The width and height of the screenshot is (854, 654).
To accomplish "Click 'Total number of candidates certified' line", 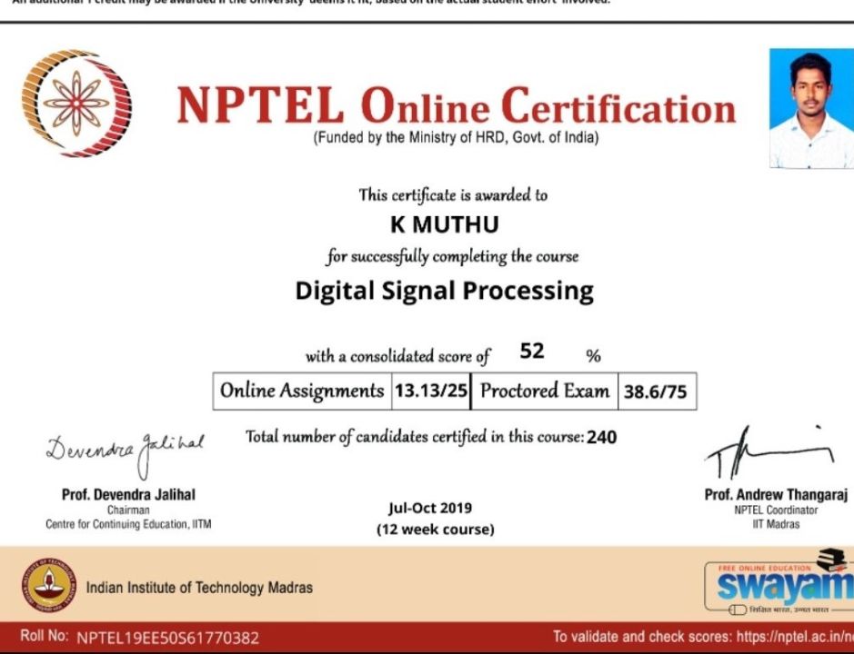I will 415,437.
